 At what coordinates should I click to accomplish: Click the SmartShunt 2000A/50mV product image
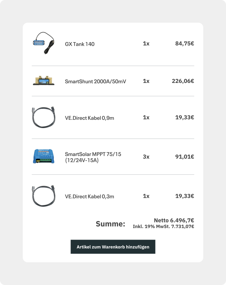44,81
